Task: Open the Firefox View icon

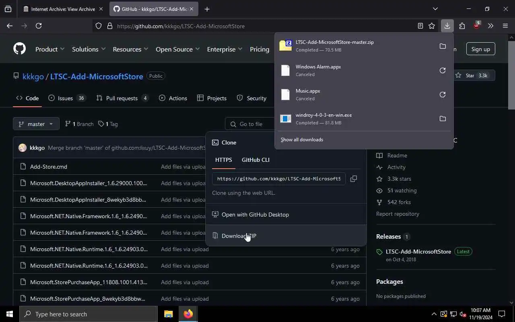Action: (8, 9)
